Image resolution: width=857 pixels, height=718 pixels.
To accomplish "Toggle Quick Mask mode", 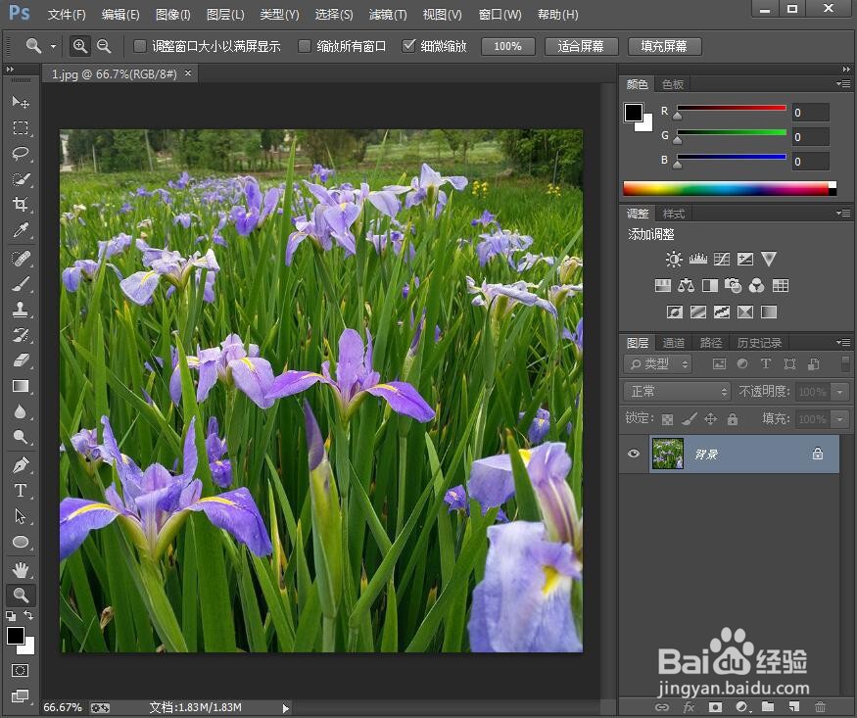I will click(x=21, y=670).
